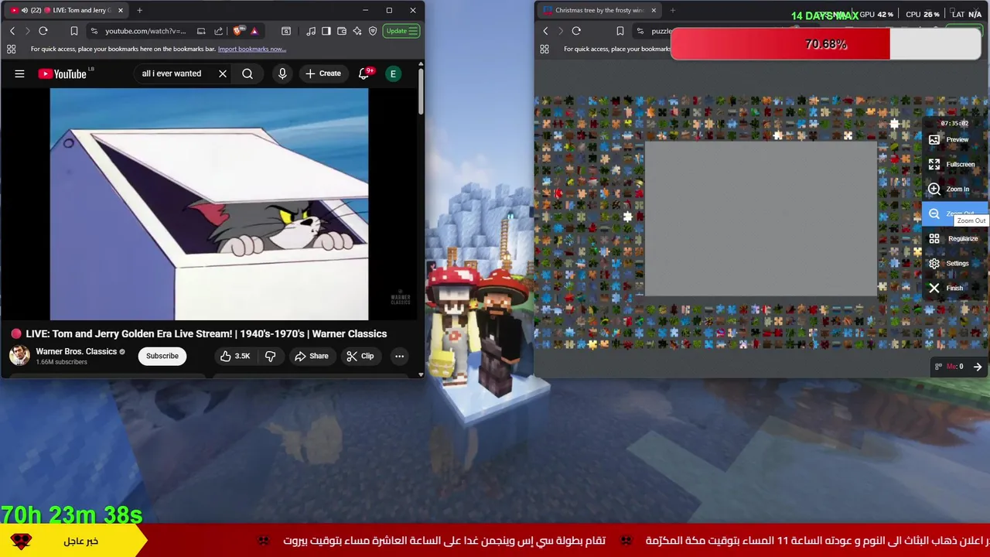Open the Brave playlist music note icon
Image resolution: width=990 pixels, height=557 pixels.
coord(311,31)
